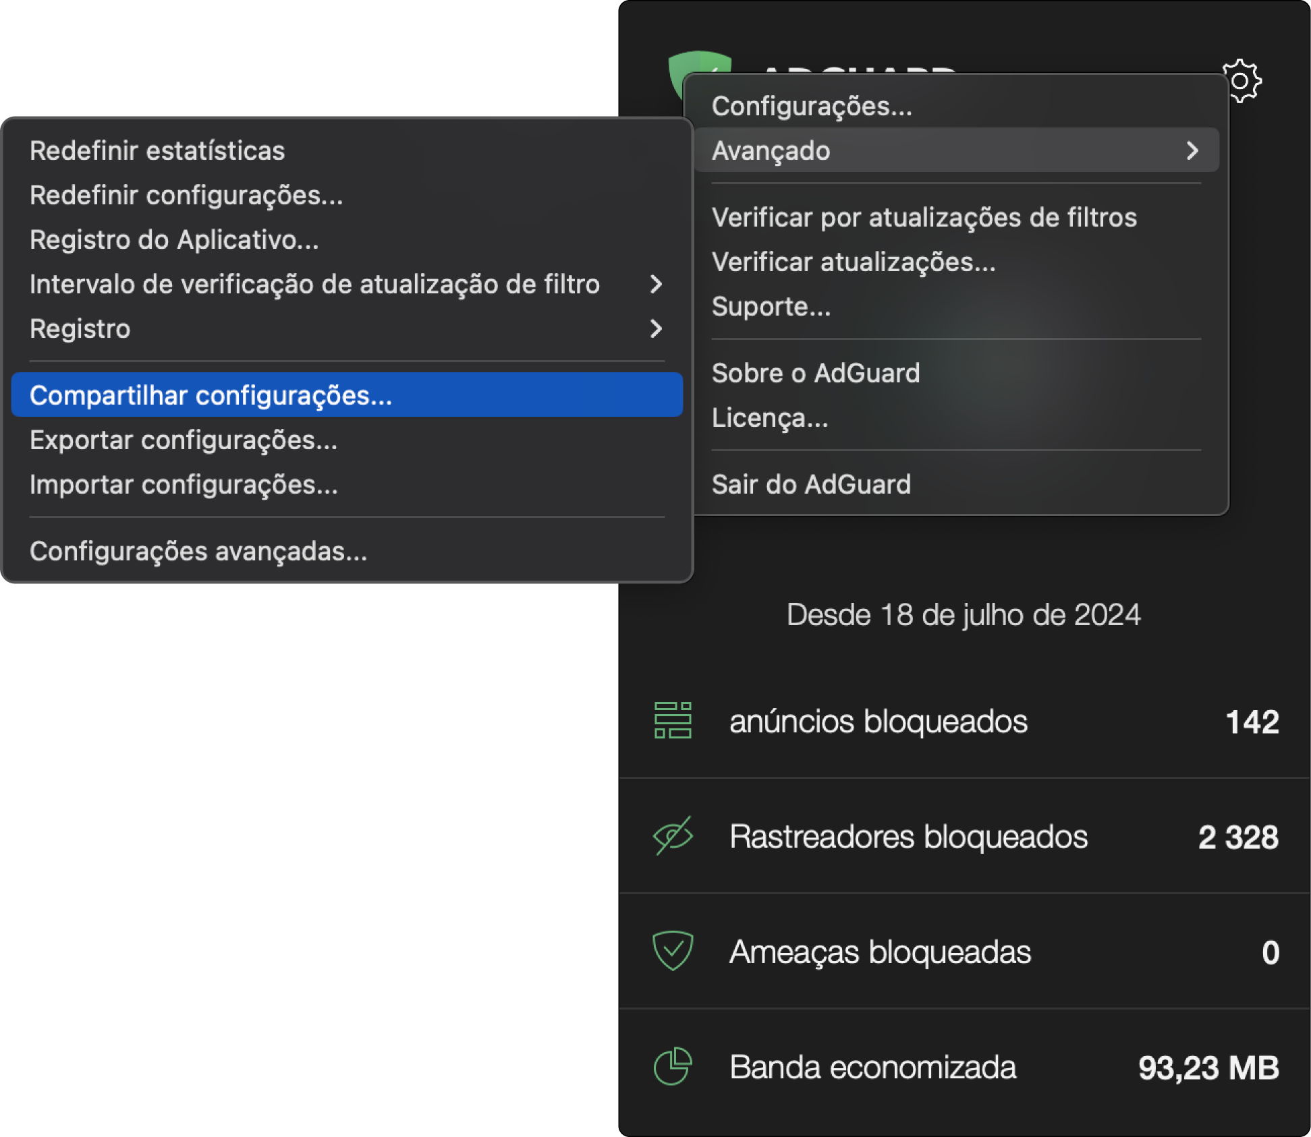Click chevron next to Intervalo de verificação
The width and height of the screenshot is (1311, 1137).
coord(656,285)
